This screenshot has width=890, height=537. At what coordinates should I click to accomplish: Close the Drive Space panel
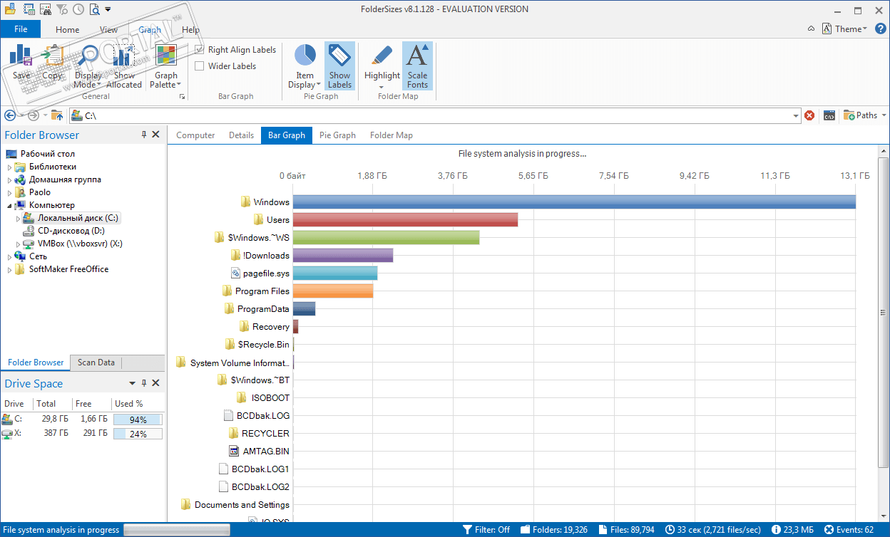point(156,383)
